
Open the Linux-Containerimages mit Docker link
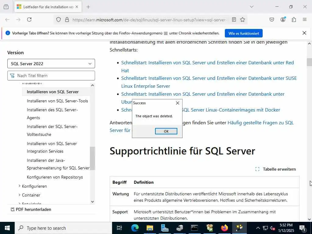click(231, 110)
